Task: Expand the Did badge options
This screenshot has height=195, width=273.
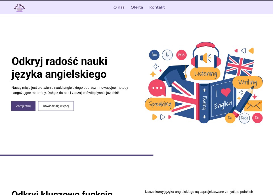Action: pyautogui.click(x=257, y=118)
